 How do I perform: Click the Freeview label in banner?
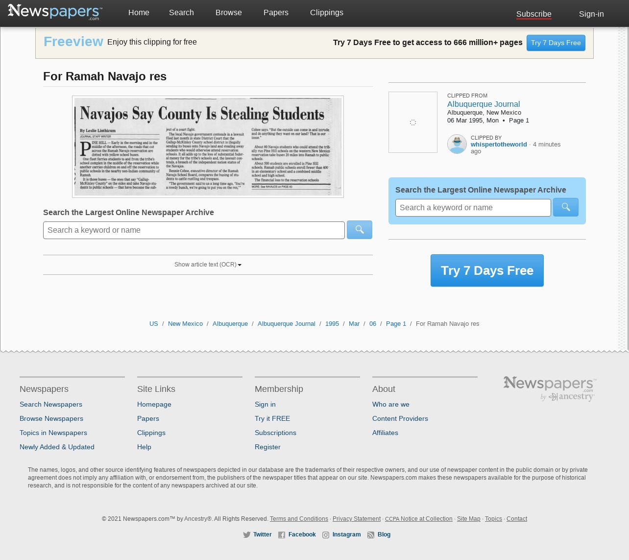point(73,42)
